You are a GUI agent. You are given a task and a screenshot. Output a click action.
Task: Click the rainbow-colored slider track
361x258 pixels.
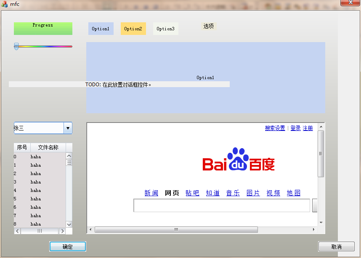(x=43, y=47)
